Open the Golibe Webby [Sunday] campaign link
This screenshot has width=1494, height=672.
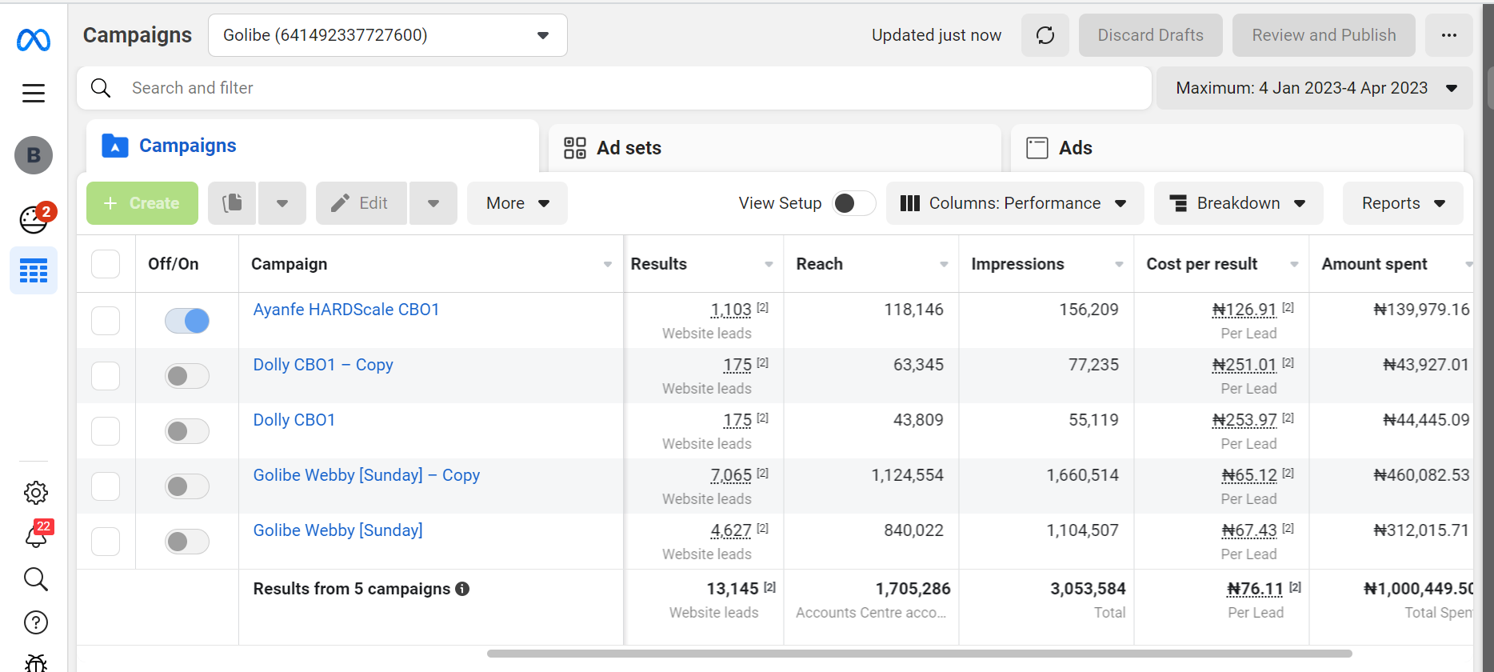coord(338,530)
